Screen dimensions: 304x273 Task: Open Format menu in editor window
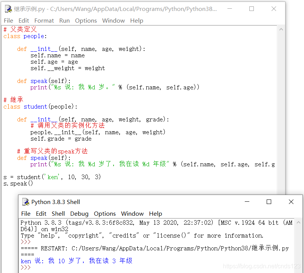coord(44,21)
